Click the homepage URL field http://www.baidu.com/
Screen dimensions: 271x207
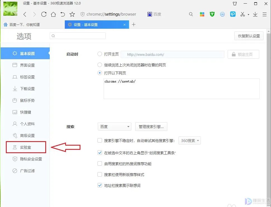click(172, 55)
